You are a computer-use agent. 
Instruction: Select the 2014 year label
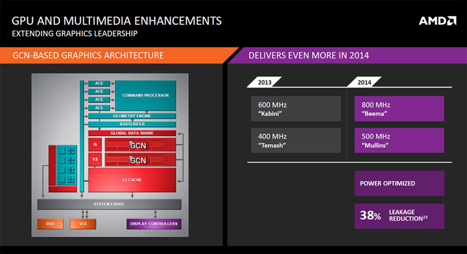(x=364, y=82)
